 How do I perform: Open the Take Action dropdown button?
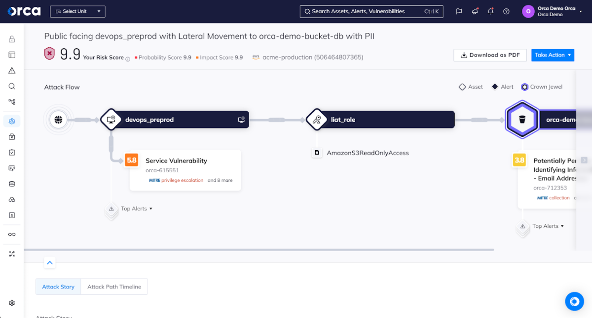(553, 55)
